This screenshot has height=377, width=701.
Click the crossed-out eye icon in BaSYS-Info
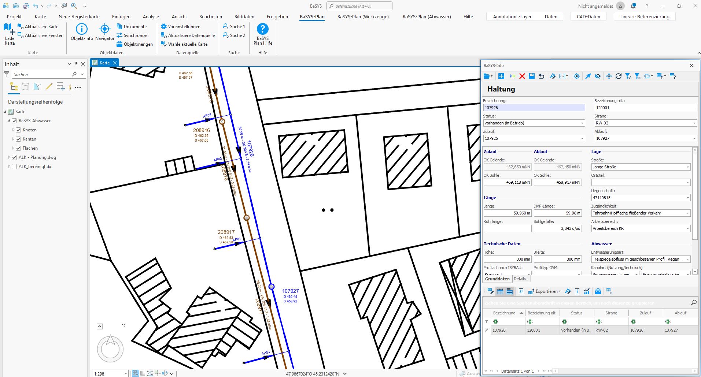598,76
